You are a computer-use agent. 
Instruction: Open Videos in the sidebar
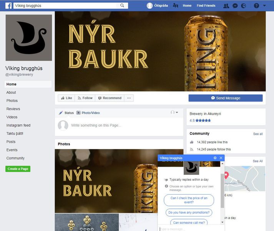[x=12, y=117]
